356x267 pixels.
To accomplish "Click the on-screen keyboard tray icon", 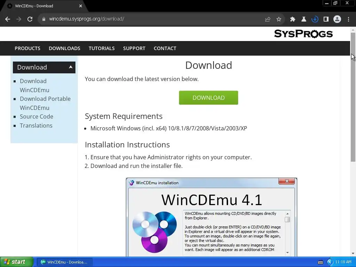I will 320,262.
